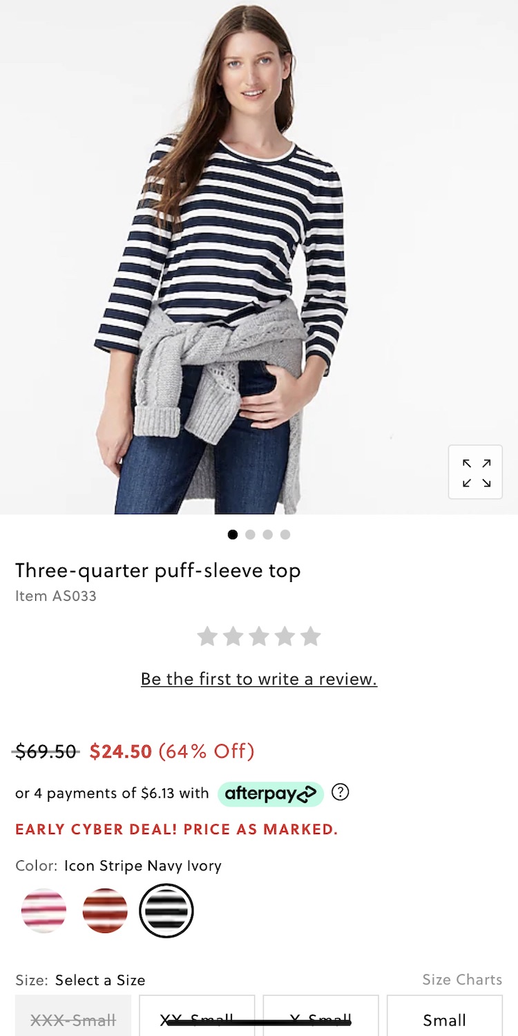Viewport: 518px width, 1036px height.
Task: Select the XXX-Small size option
Action: (x=73, y=1016)
